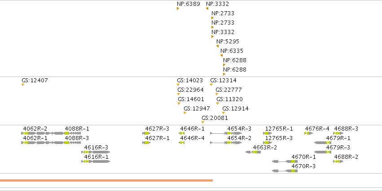The image size is (382, 191).
Task: Select the 4688R-3 transcript glyph
Action: (x=338, y=133)
